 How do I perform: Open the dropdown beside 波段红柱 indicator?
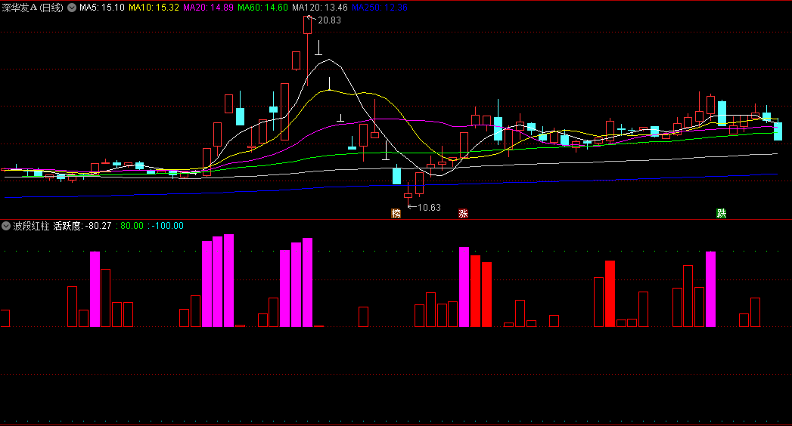6,226
